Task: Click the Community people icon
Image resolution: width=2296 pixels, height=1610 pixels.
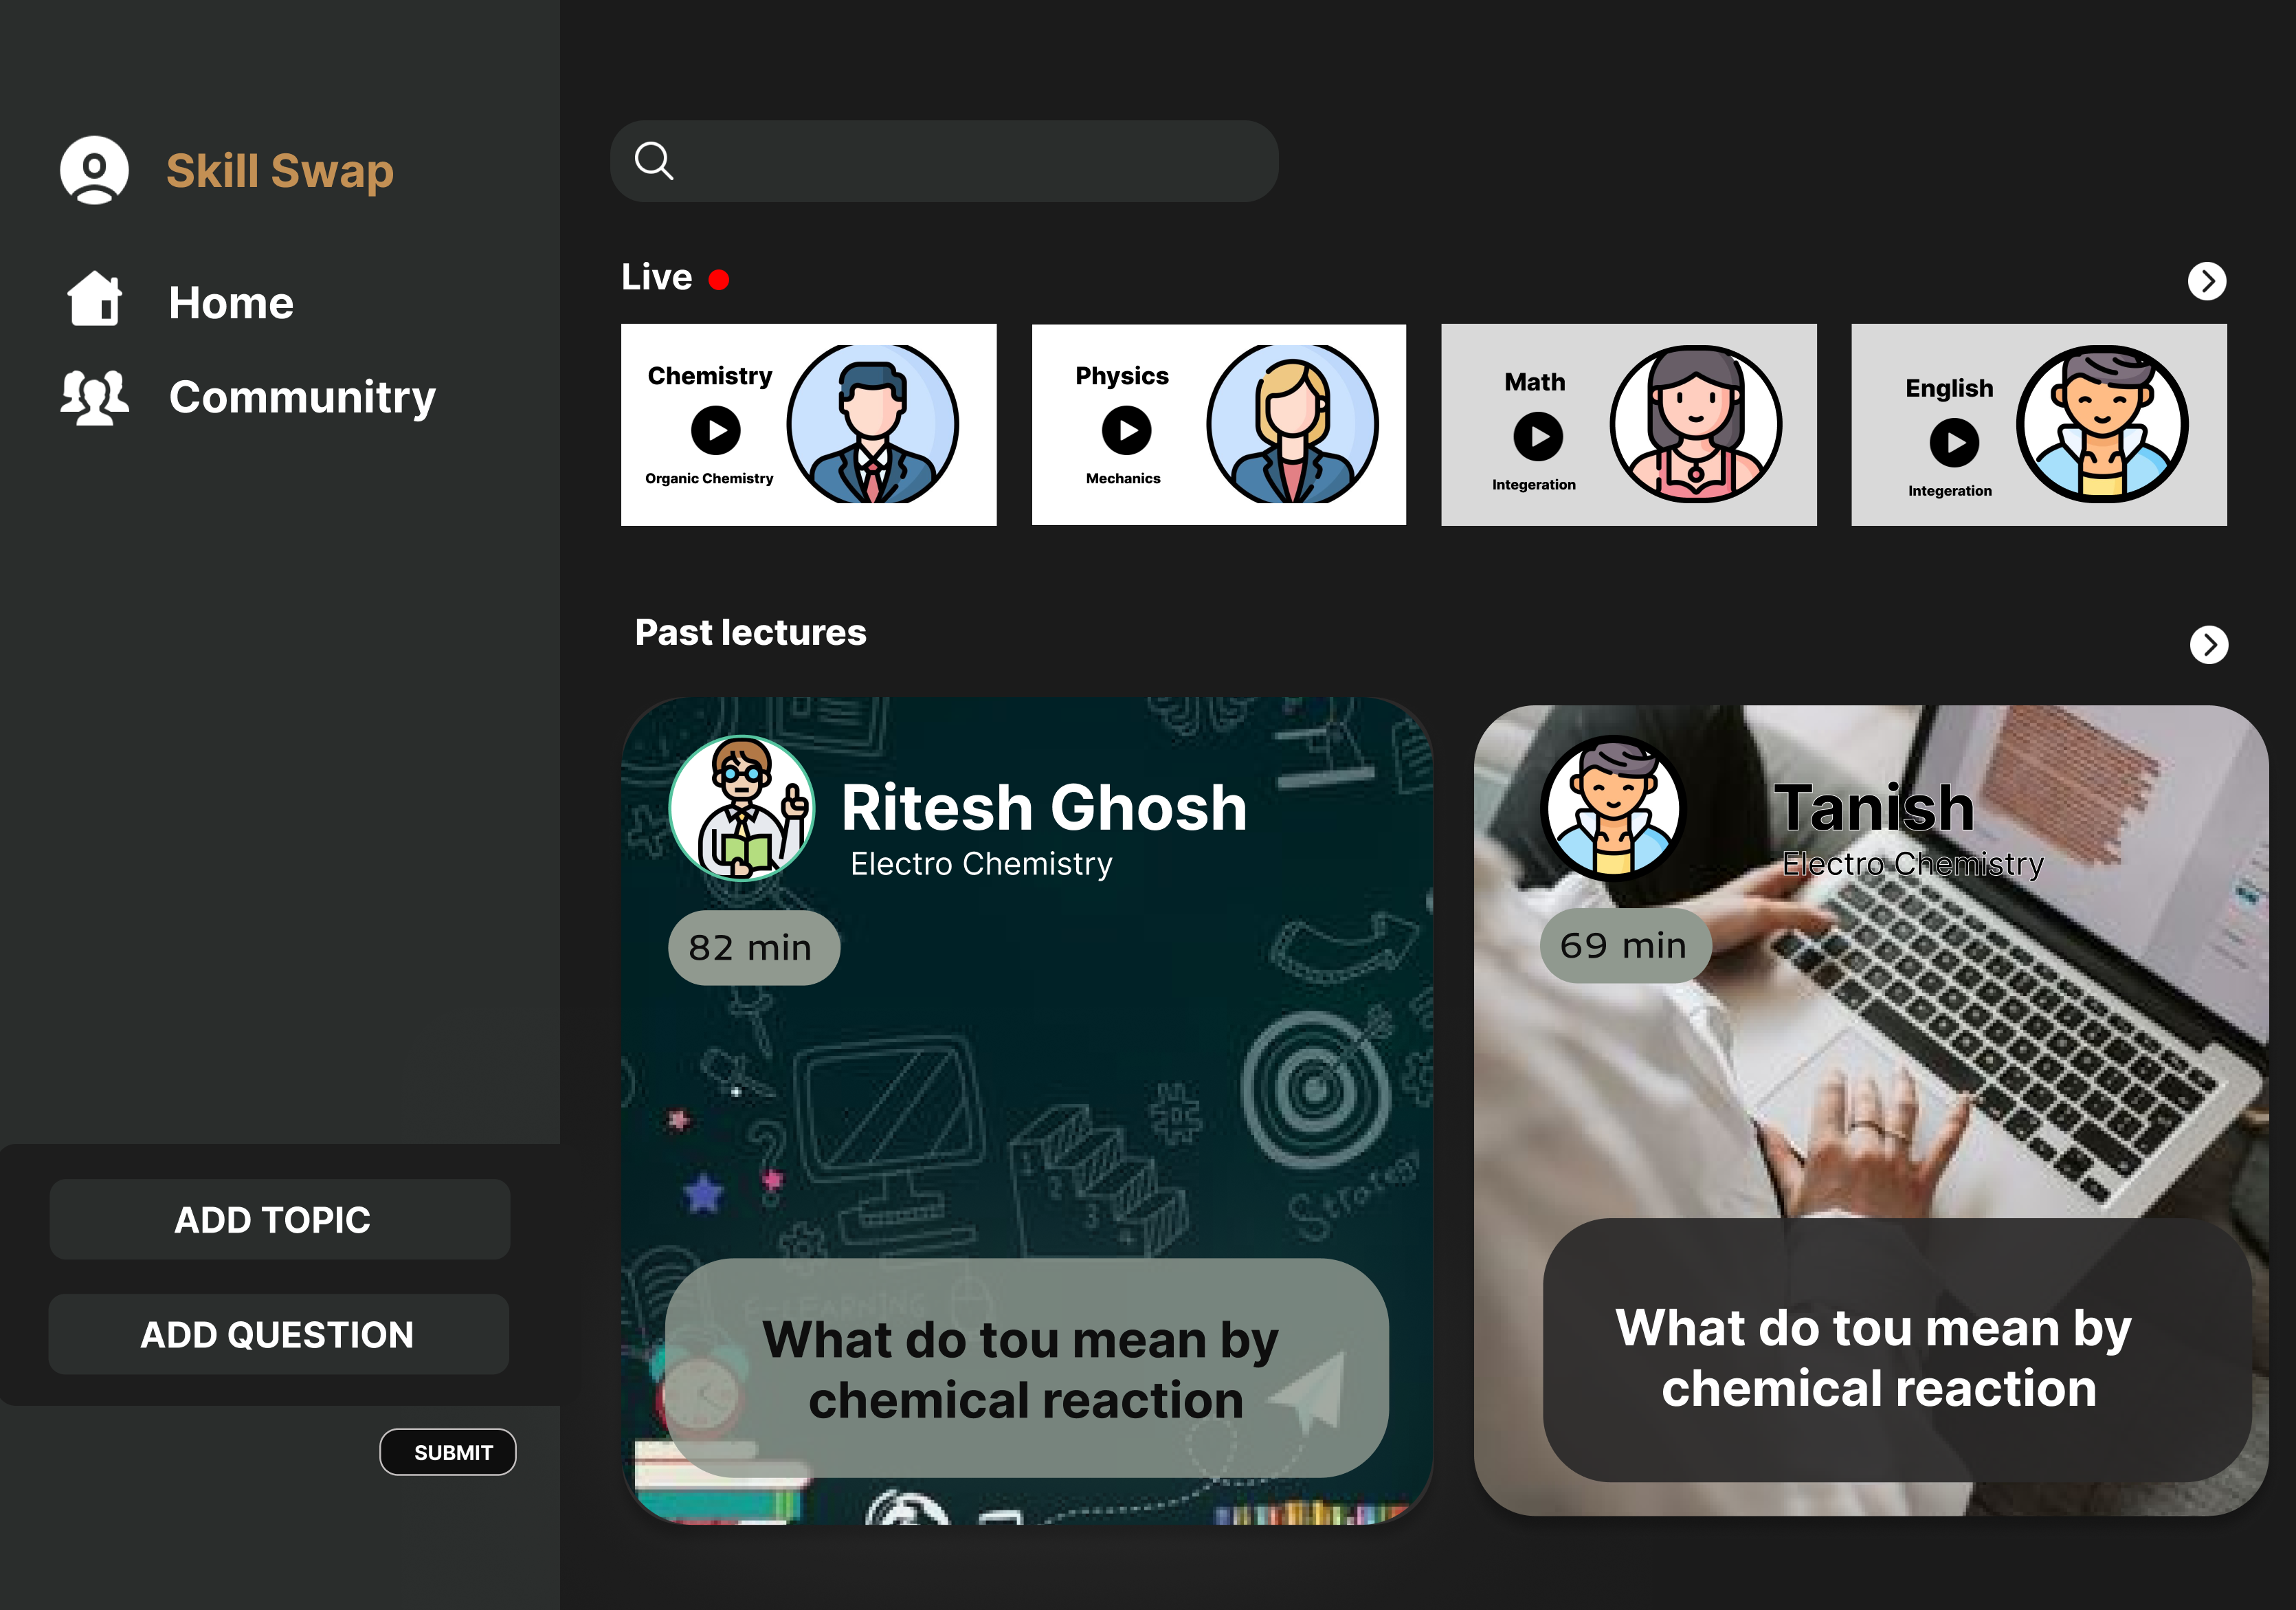Action: coord(94,396)
